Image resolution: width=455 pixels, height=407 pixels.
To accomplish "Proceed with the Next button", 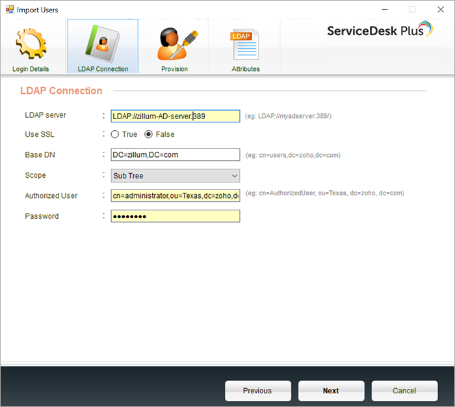I will coord(331,391).
